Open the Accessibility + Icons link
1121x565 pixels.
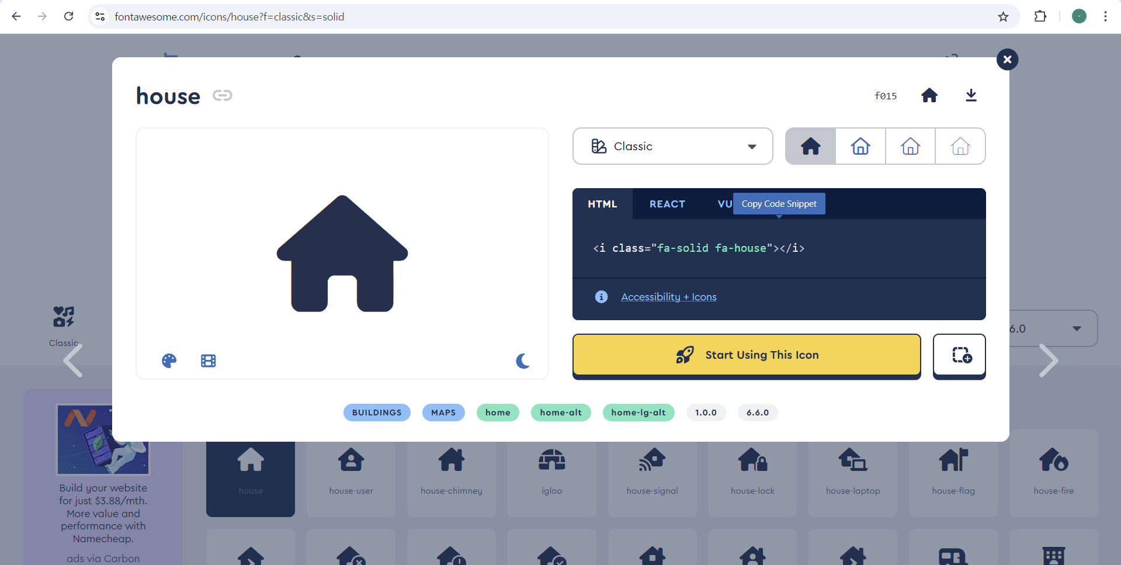(669, 297)
